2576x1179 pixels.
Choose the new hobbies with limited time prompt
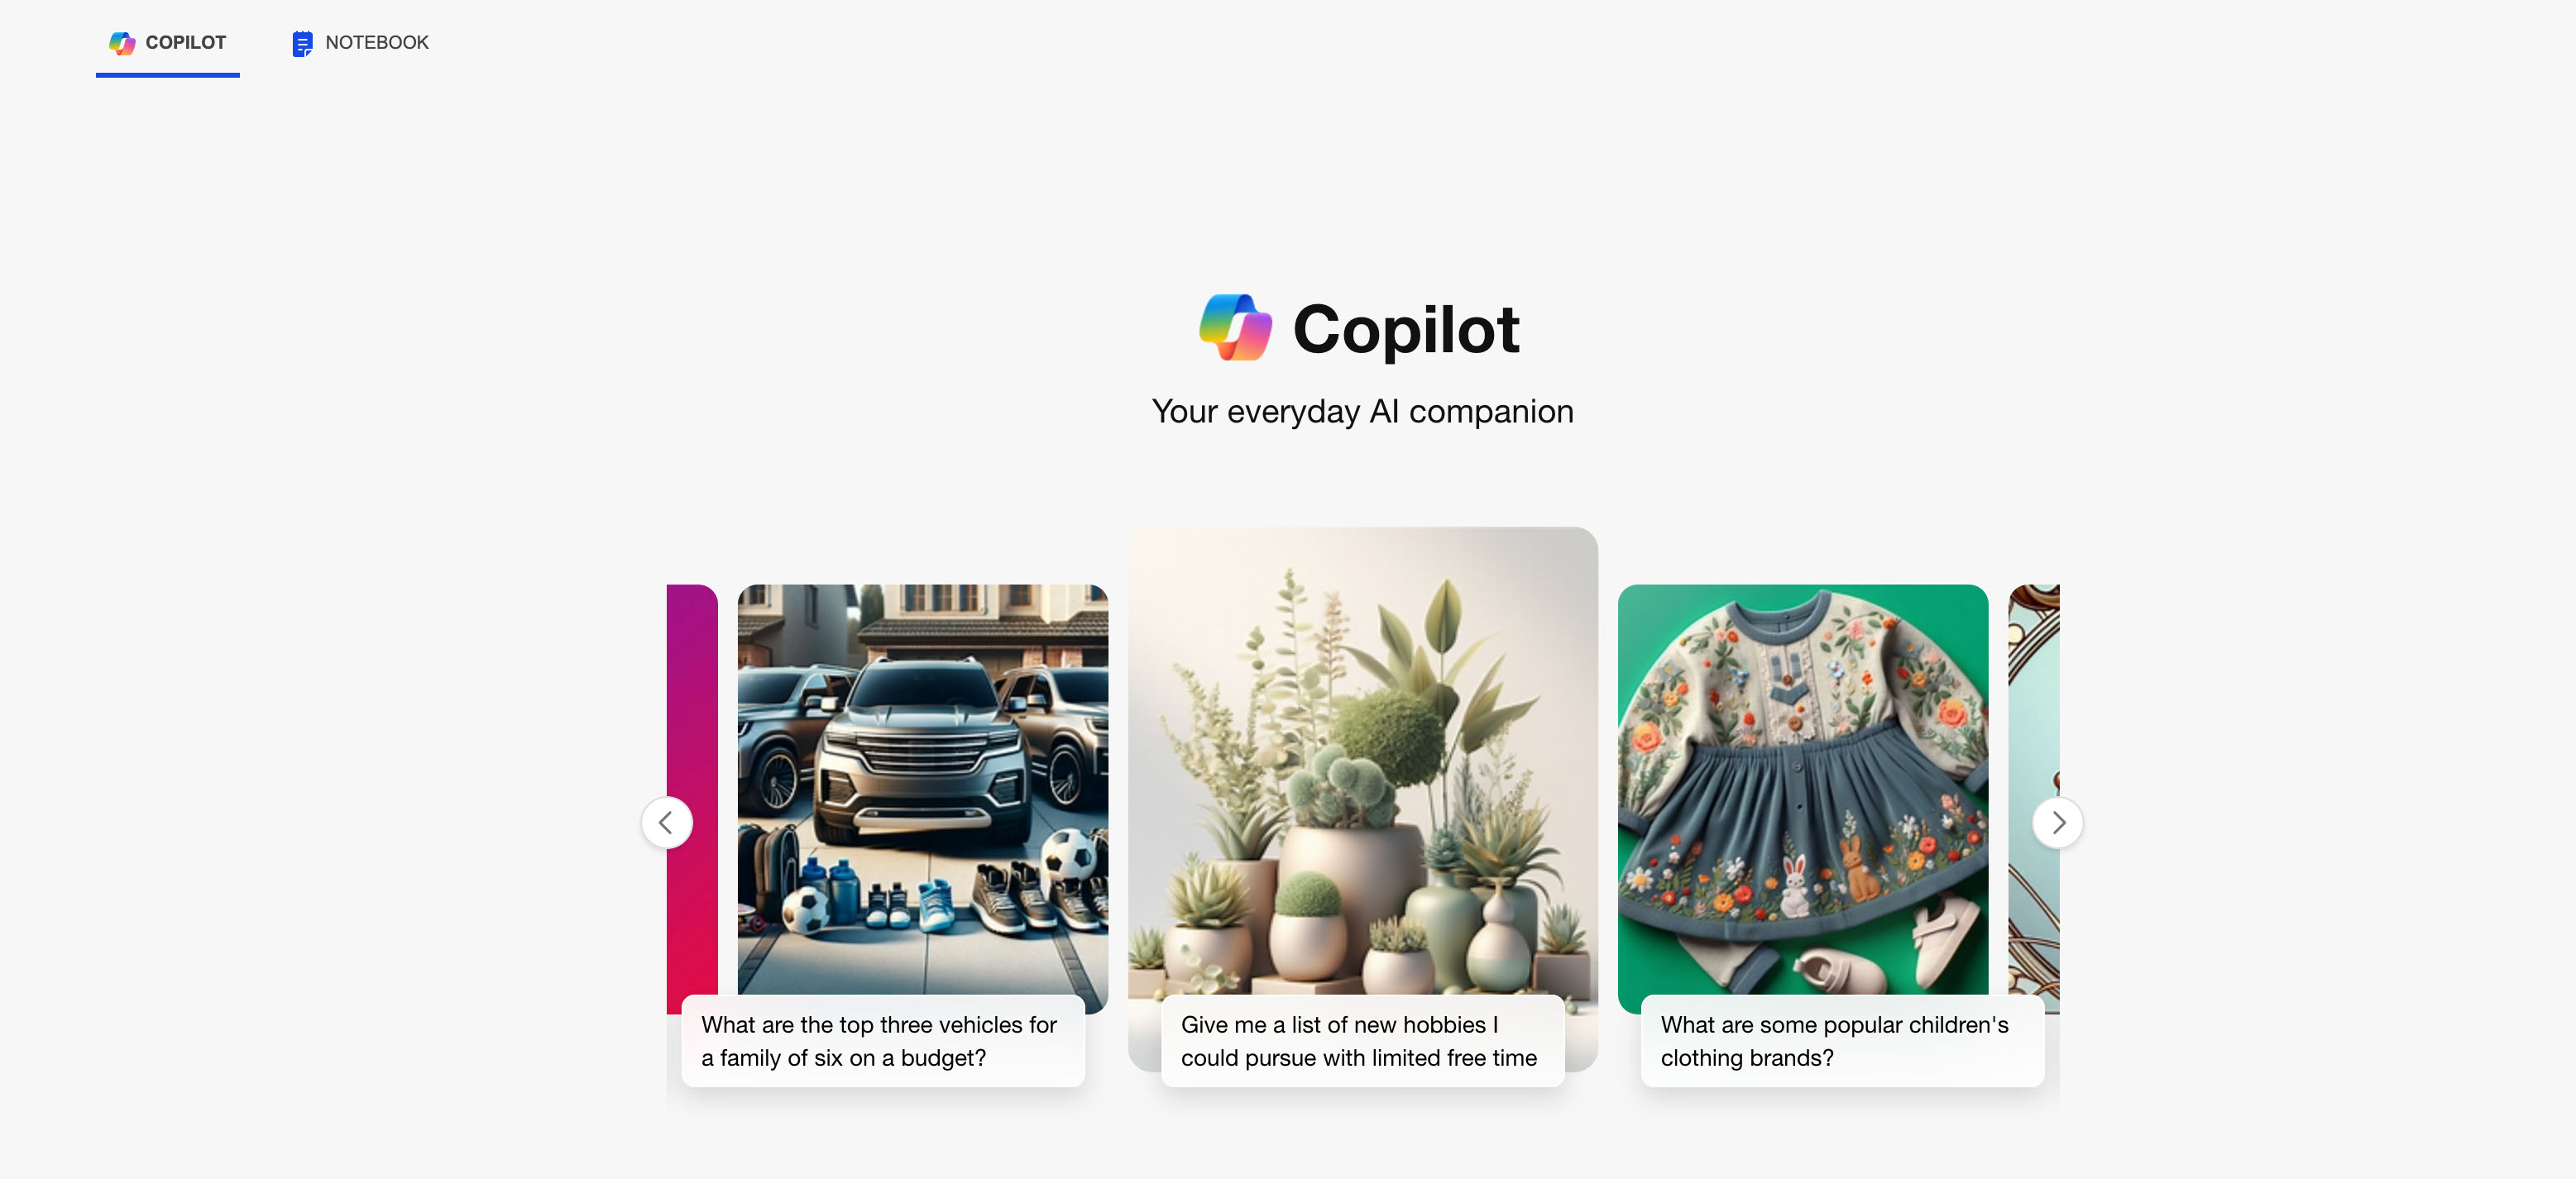pos(1362,1040)
